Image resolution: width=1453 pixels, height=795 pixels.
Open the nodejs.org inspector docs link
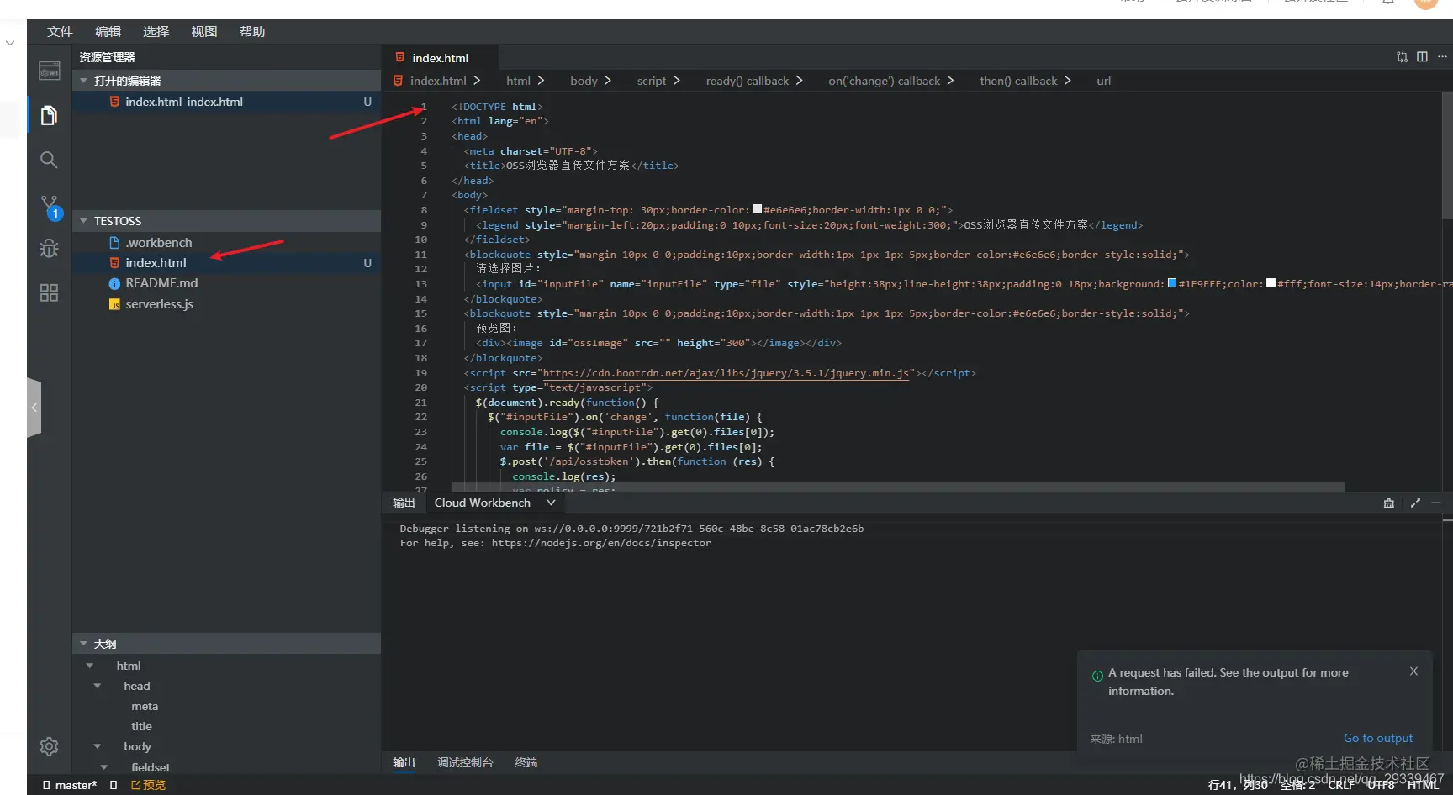click(x=601, y=543)
